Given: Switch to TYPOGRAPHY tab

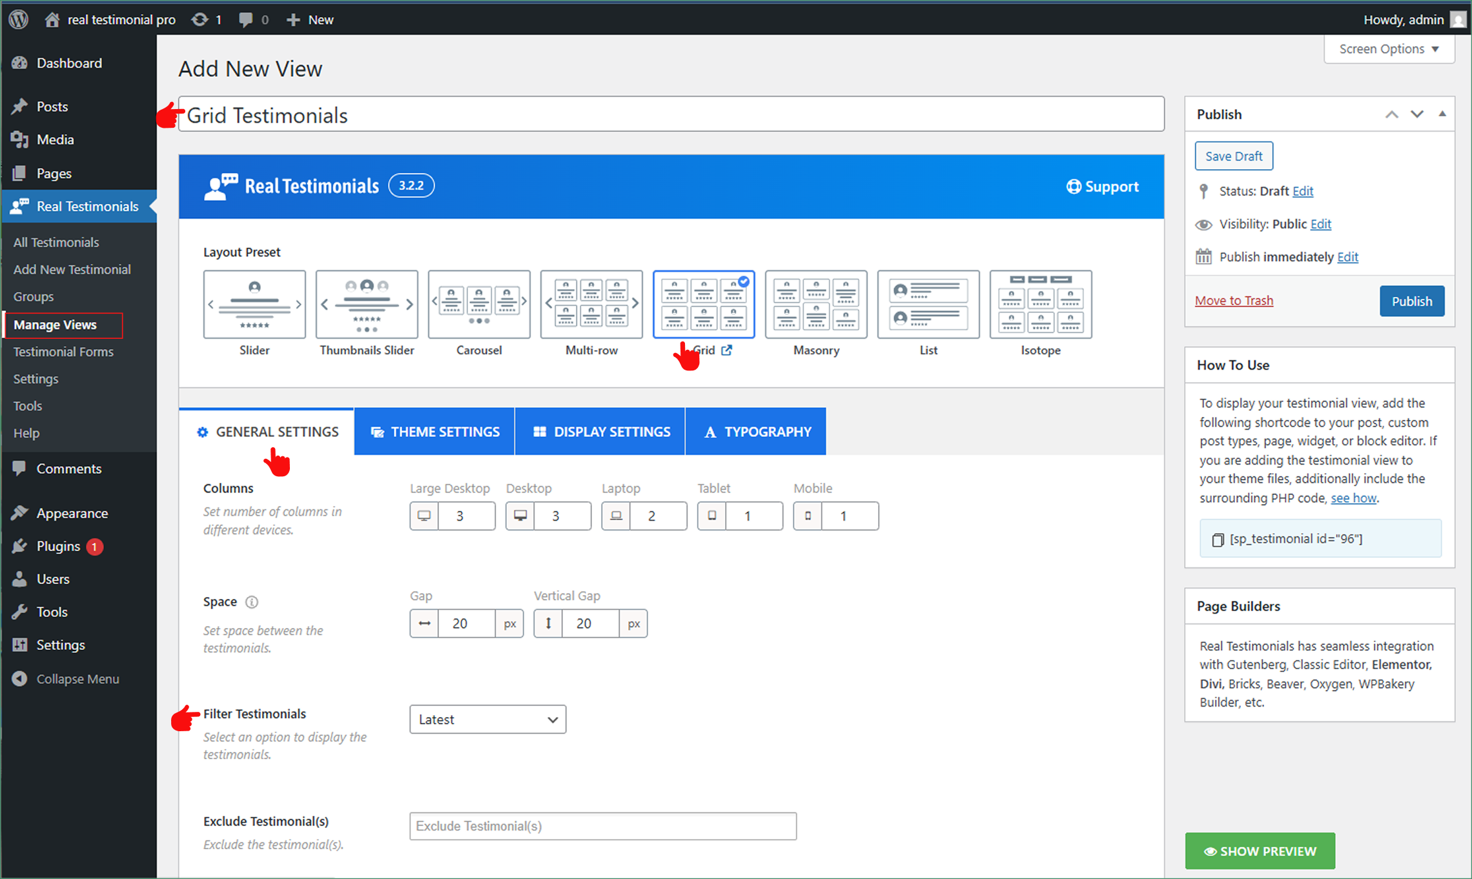Looking at the screenshot, I should point(756,432).
